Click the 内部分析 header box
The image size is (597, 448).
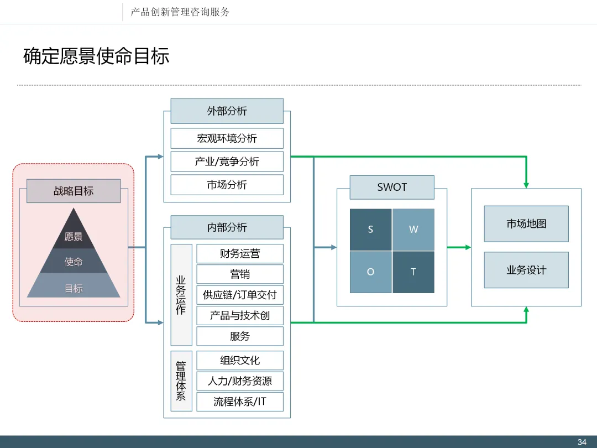(227, 227)
